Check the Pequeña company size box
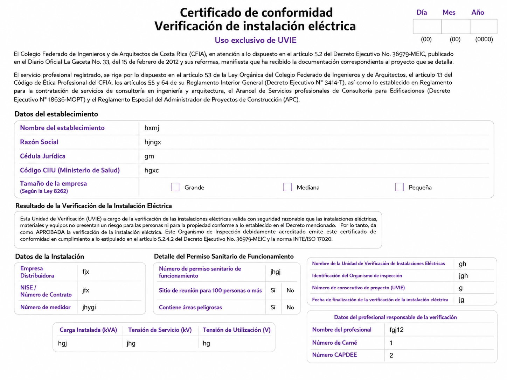The height and width of the screenshot is (380, 507). coord(400,187)
